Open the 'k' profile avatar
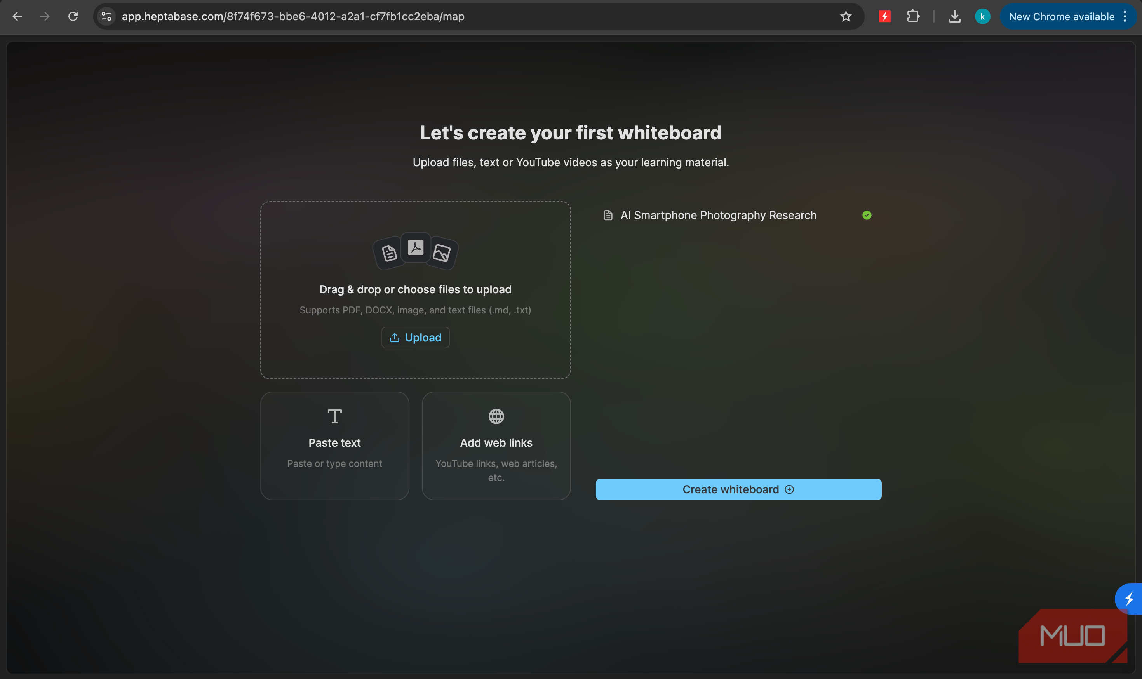Image resolution: width=1142 pixels, height=679 pixels. point(982,16)
